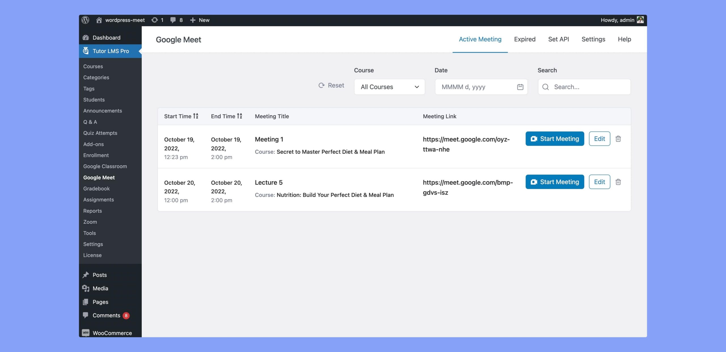
Task: Click the Comments speech bubble sidebar icon
Action: point(86,315)
